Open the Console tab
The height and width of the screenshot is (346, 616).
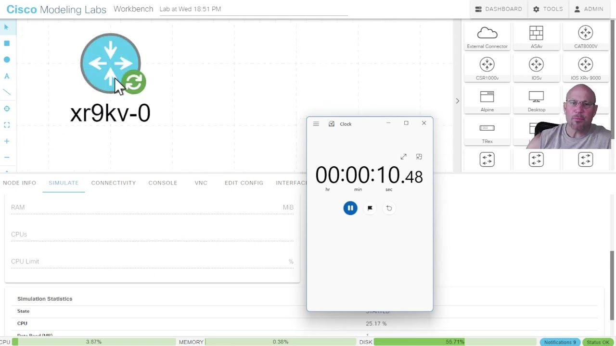(x=163, y=183)
